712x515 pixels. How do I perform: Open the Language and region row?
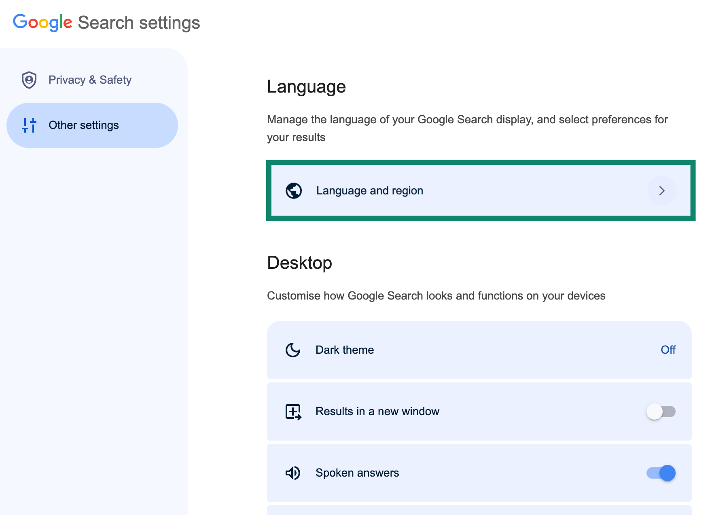click(481, 190)
